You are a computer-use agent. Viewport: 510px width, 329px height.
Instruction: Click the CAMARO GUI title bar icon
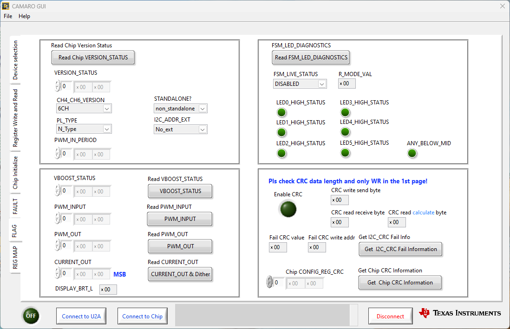pos(6,6)
